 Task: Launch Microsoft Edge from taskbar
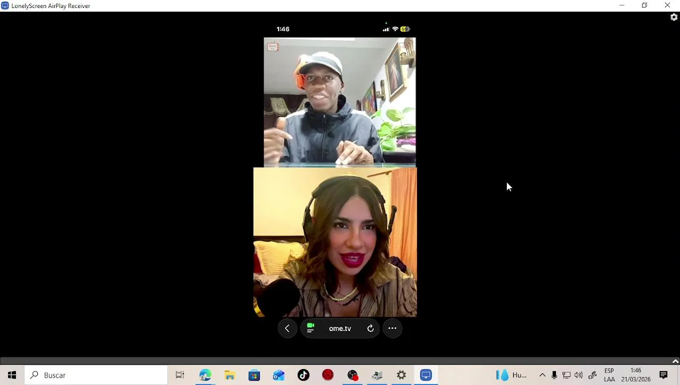click(x=205, y=375)
